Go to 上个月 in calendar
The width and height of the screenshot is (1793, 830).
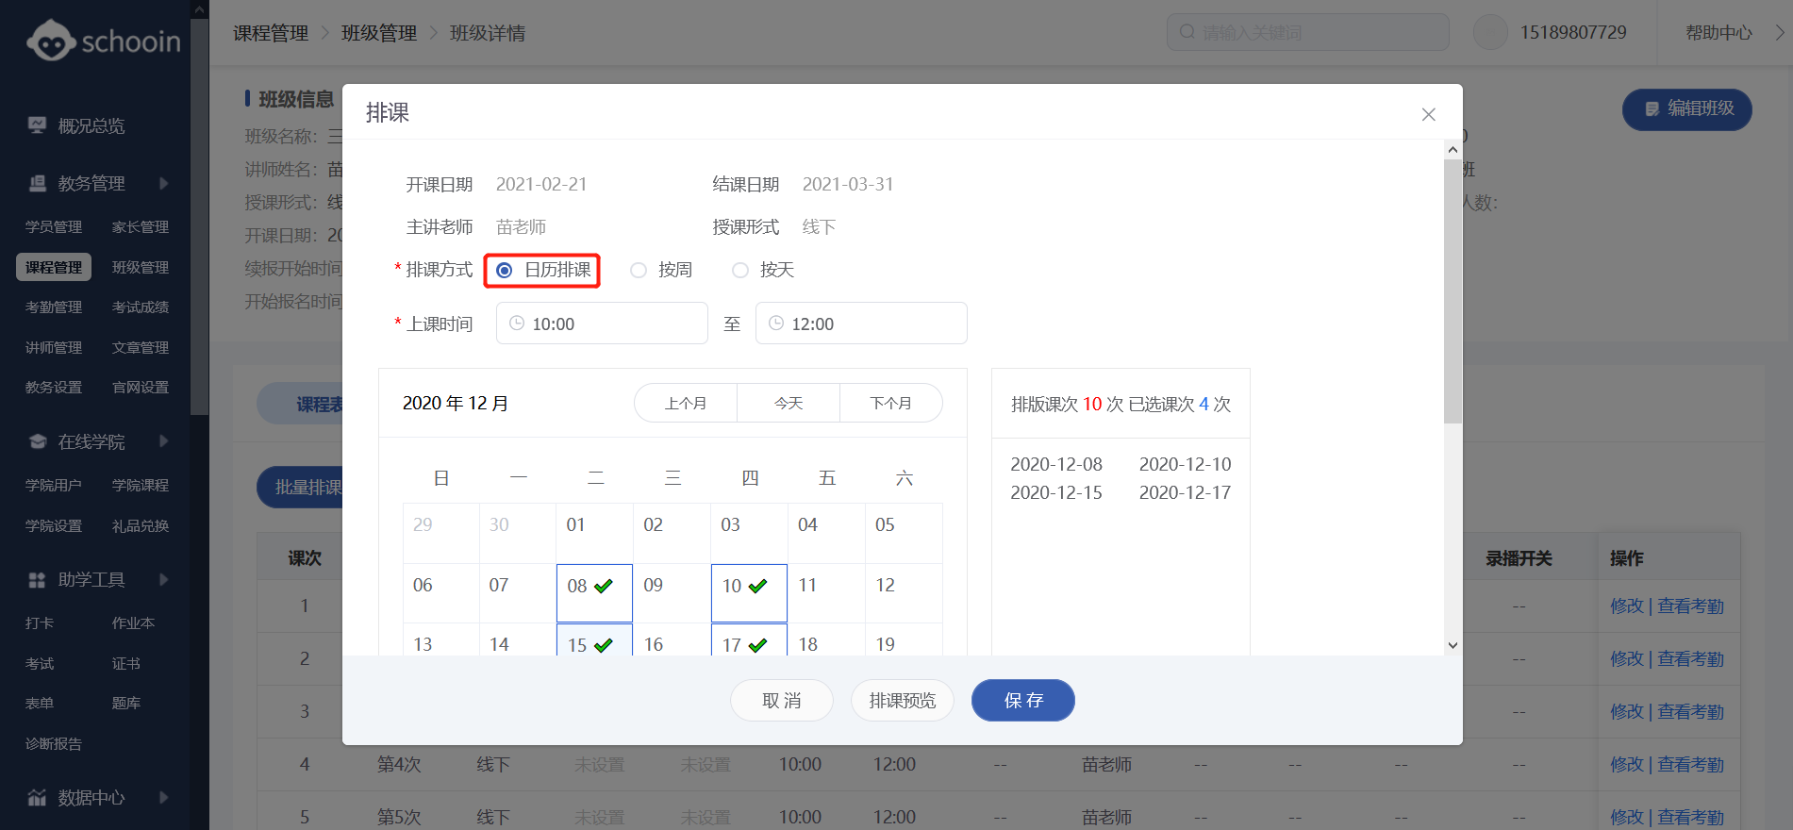tap(686, 403)
